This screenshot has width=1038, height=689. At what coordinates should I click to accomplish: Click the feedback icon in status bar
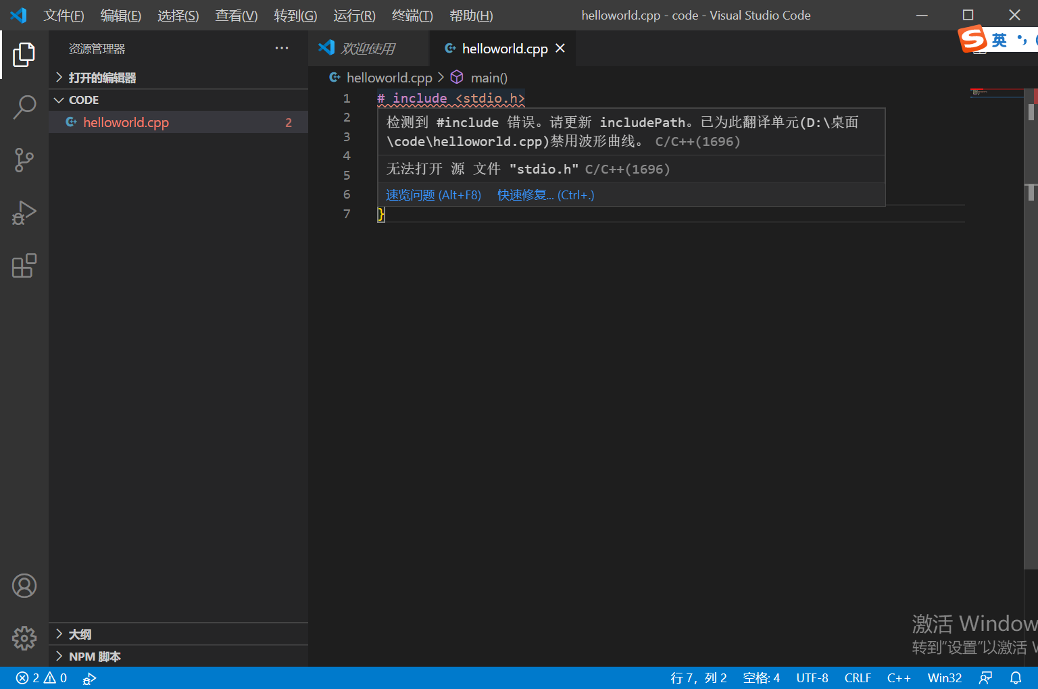[986, 678]
